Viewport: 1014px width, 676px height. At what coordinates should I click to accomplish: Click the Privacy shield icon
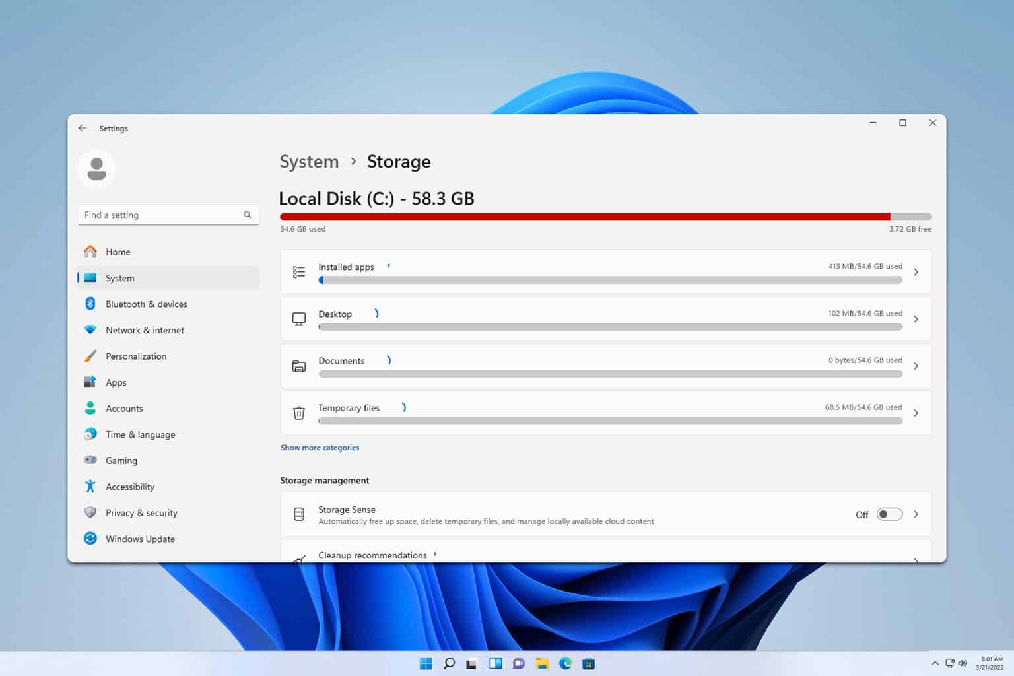90,512
